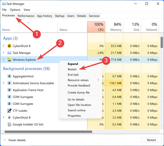Select the Application Frame Host row
Image resolution: width=164 pixels, height=146 pixels.
(80, 90)
